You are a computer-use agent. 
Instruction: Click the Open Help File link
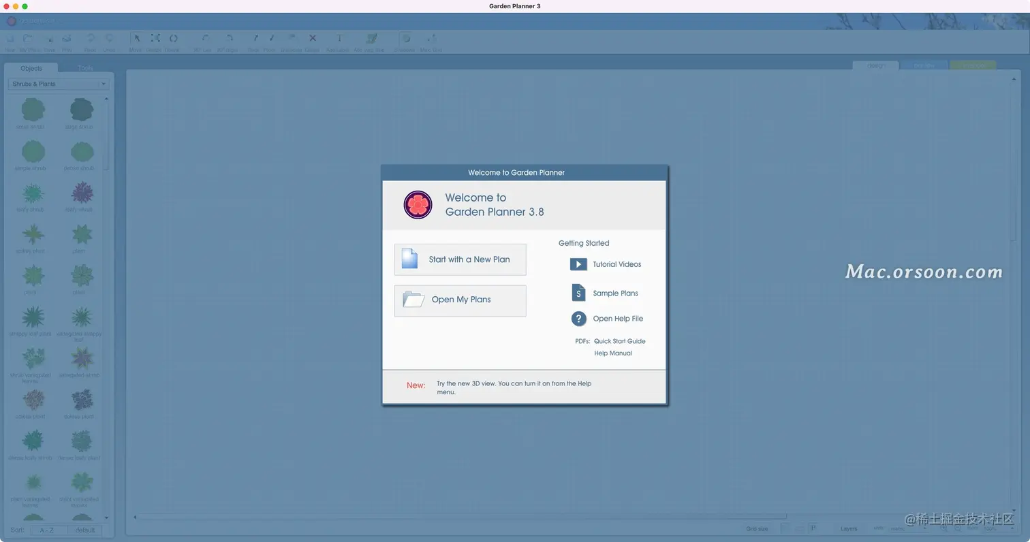618,319
